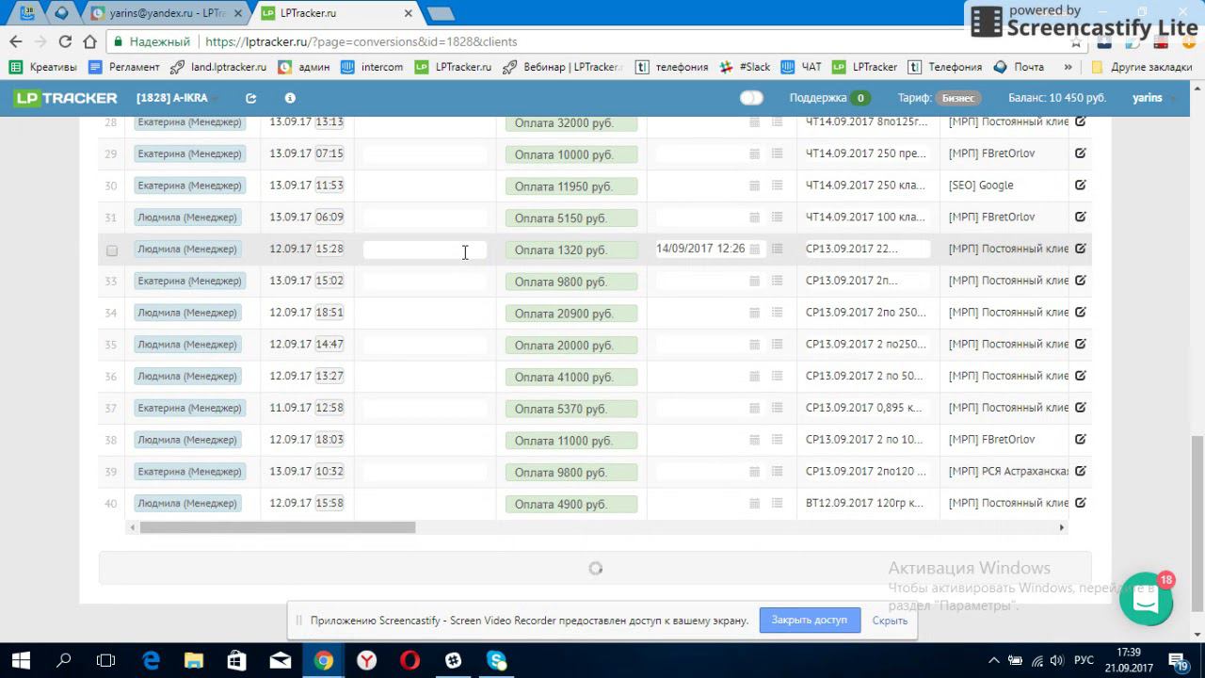The height and width of the screenshot is (678, 1205).
Task: Open the Другие закладки bookmark folder
Action: [1142, 67]
